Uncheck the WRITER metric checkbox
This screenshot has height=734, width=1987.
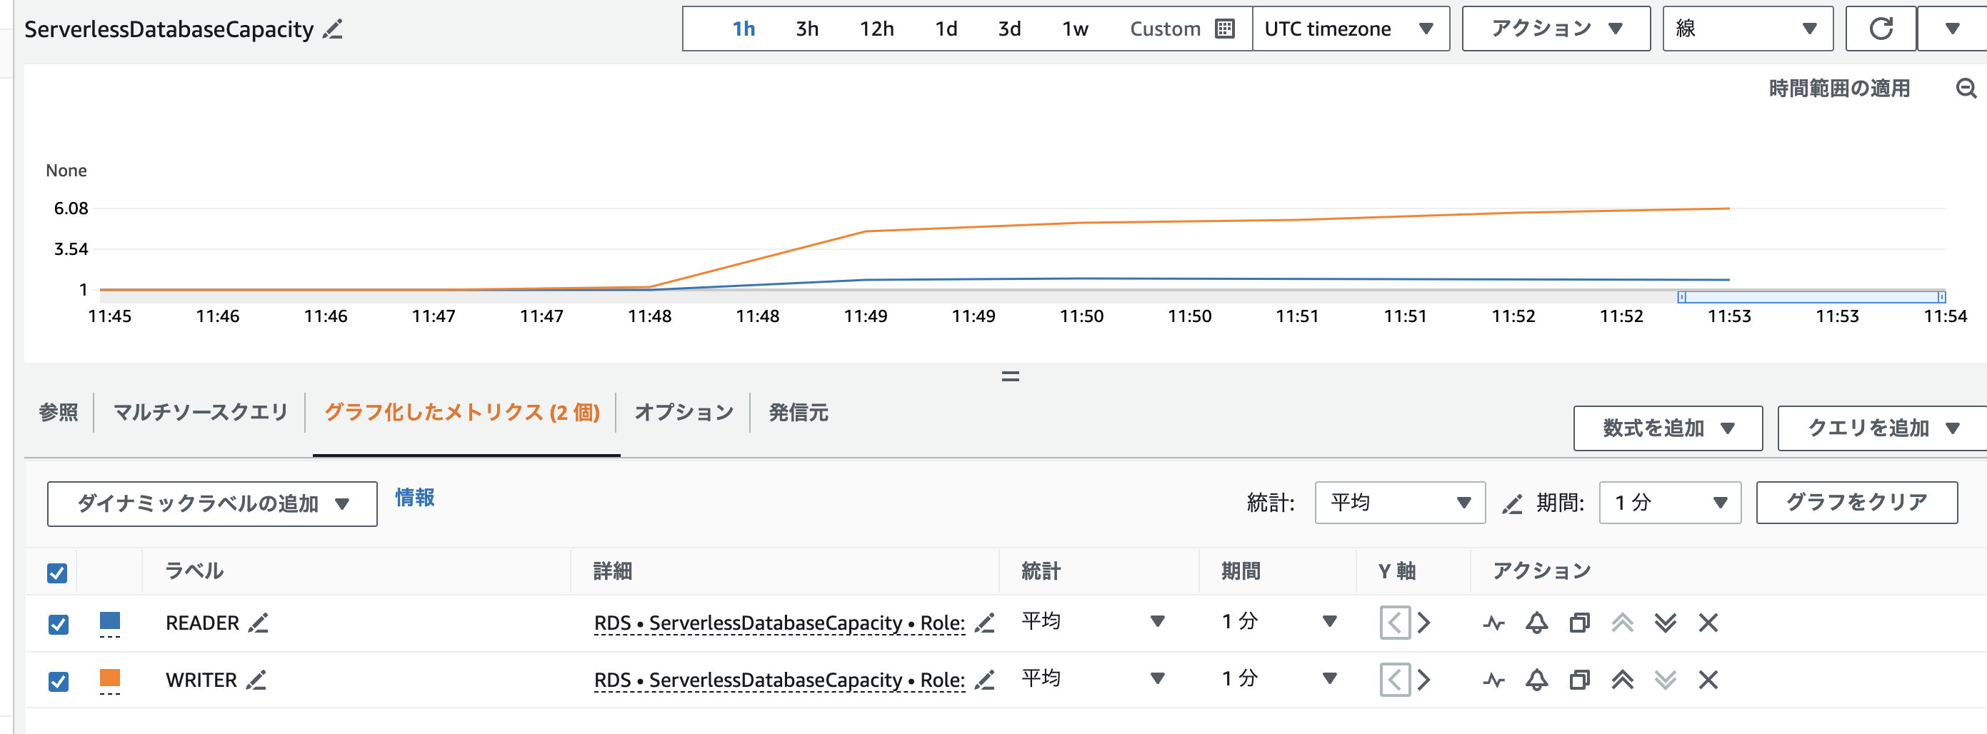click(x=58, y=682)
